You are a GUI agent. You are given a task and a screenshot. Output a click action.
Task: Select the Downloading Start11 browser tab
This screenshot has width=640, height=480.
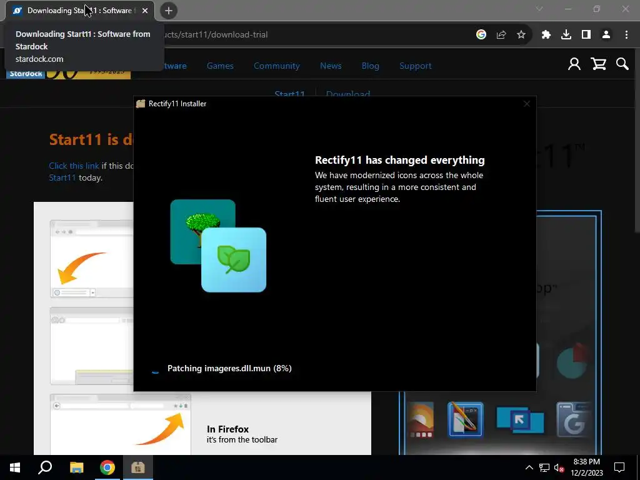(x=80, y=11)
